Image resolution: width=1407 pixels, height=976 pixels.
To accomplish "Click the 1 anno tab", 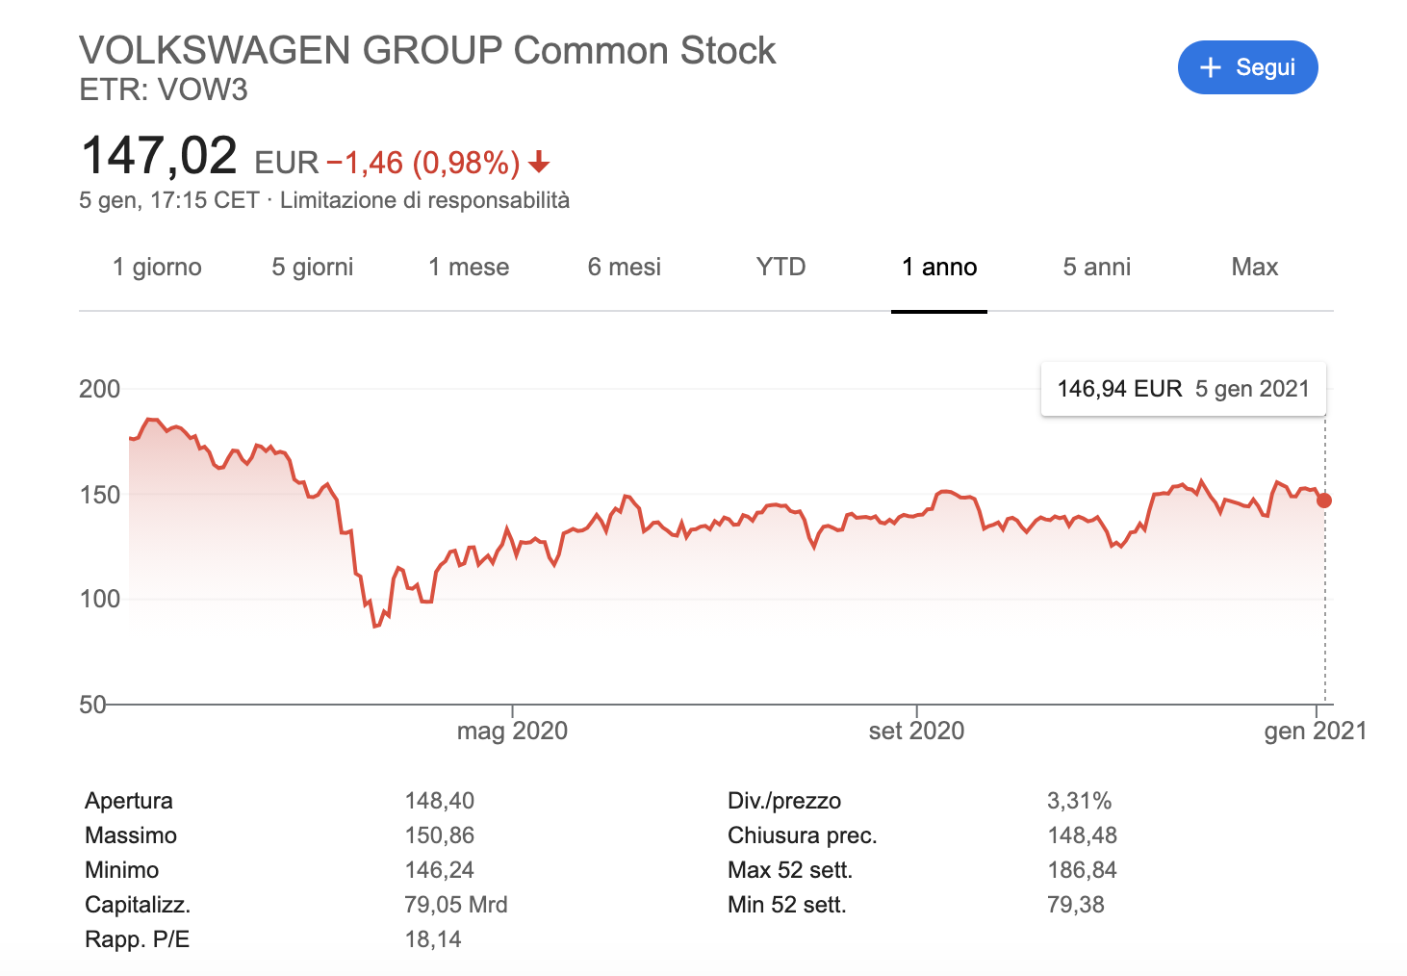I will [x=939, y=267].
